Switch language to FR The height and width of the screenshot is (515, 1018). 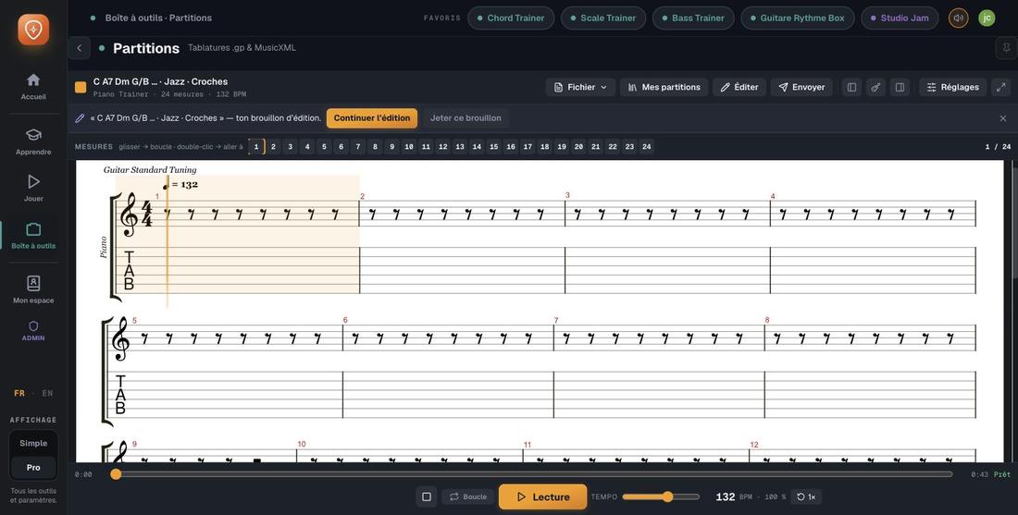point(19,393)
